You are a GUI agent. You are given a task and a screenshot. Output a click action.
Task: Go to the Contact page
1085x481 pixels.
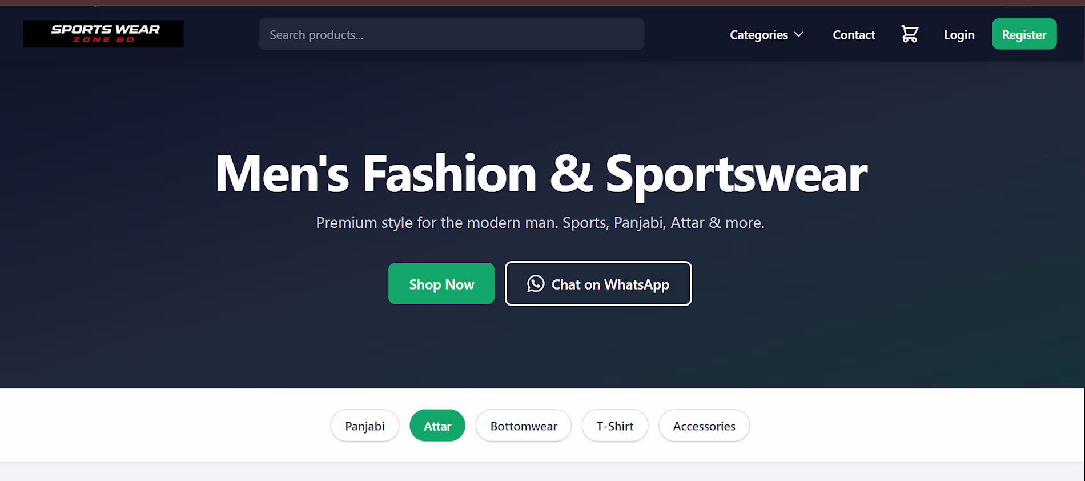click(854, 35)
